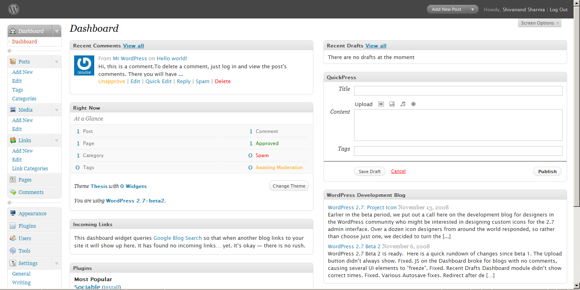580x290 pixels.
Task: Click the Tools menu icon
Action: click(x=13, y=251)
